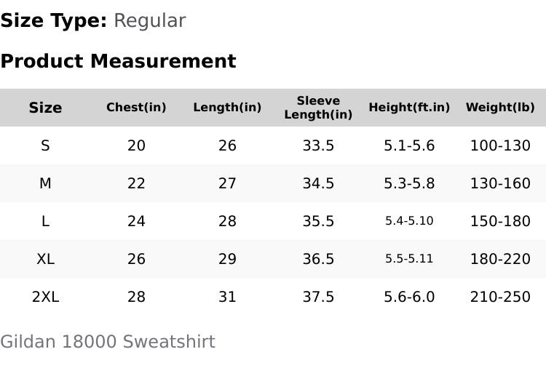
Task: Click the Size column header
Action: (45, 108)
